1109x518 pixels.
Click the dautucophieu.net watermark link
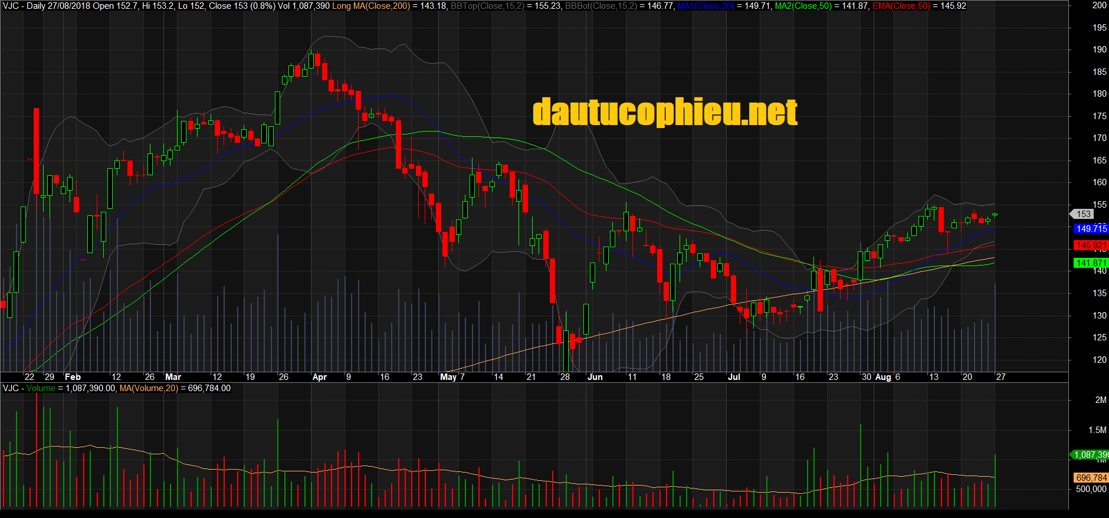click(665, 112)
